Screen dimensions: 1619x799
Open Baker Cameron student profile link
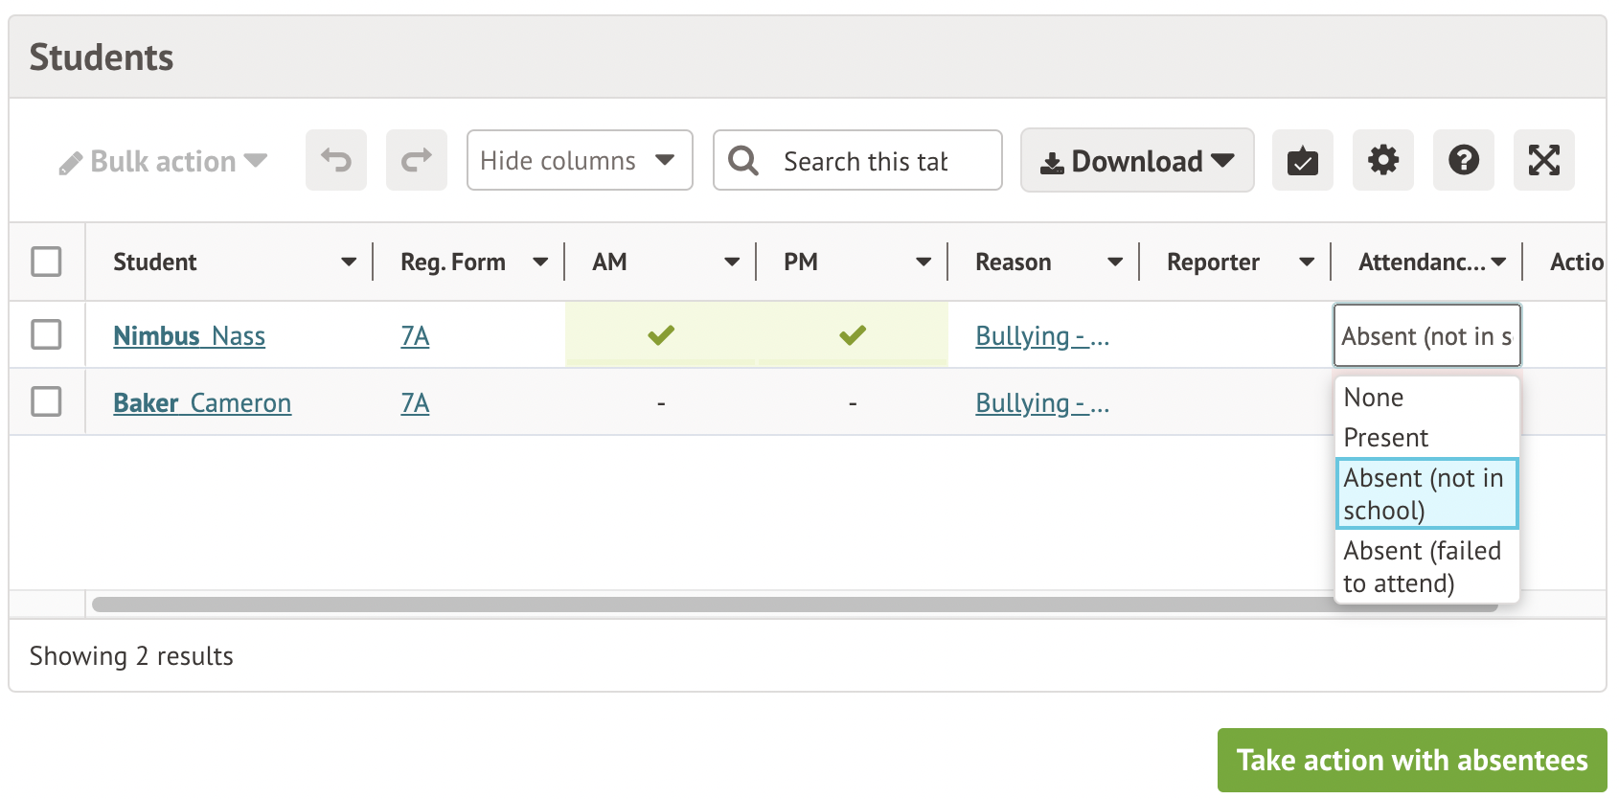(x=202, y=403)
